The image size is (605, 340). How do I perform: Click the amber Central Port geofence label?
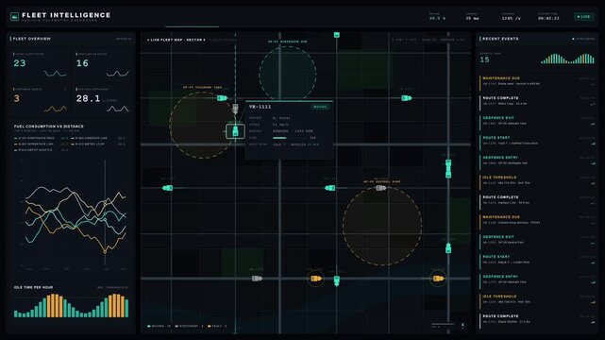pyautogui.click(x=381, y=181)
